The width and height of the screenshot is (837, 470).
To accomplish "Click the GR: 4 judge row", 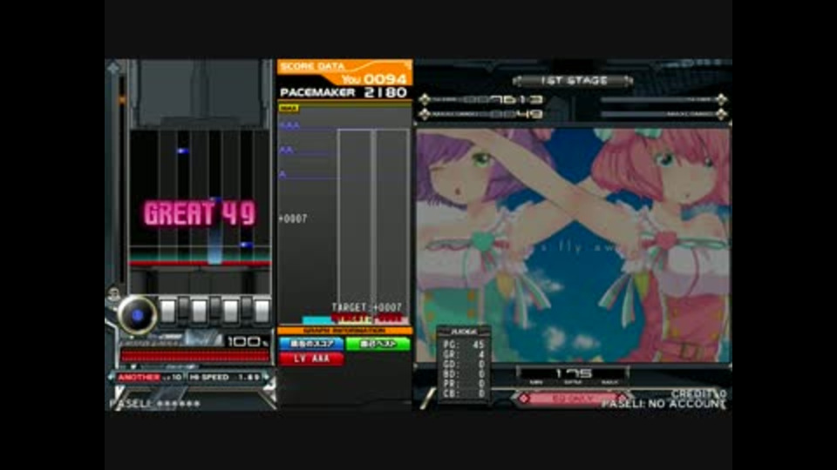I will [x=463, y=355].
